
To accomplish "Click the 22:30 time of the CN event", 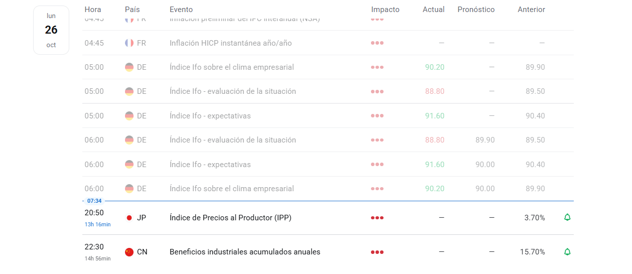I will click(94, 247).
